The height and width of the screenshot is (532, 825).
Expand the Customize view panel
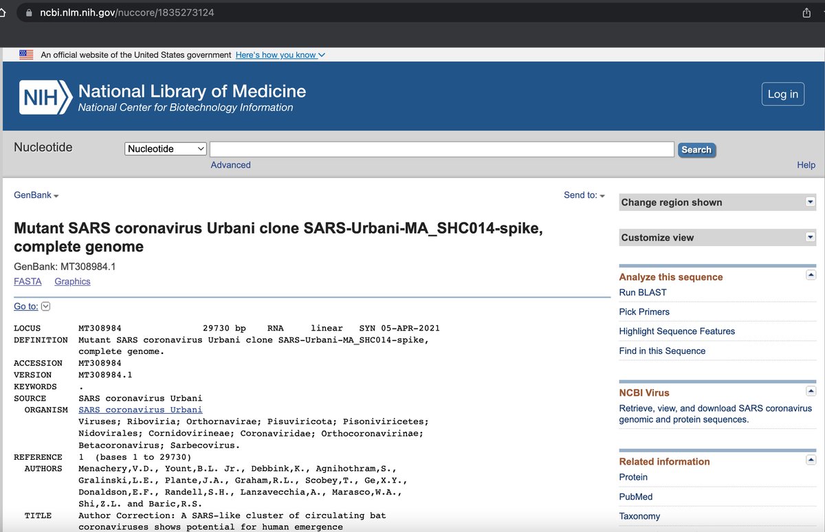tap(811, 237)
